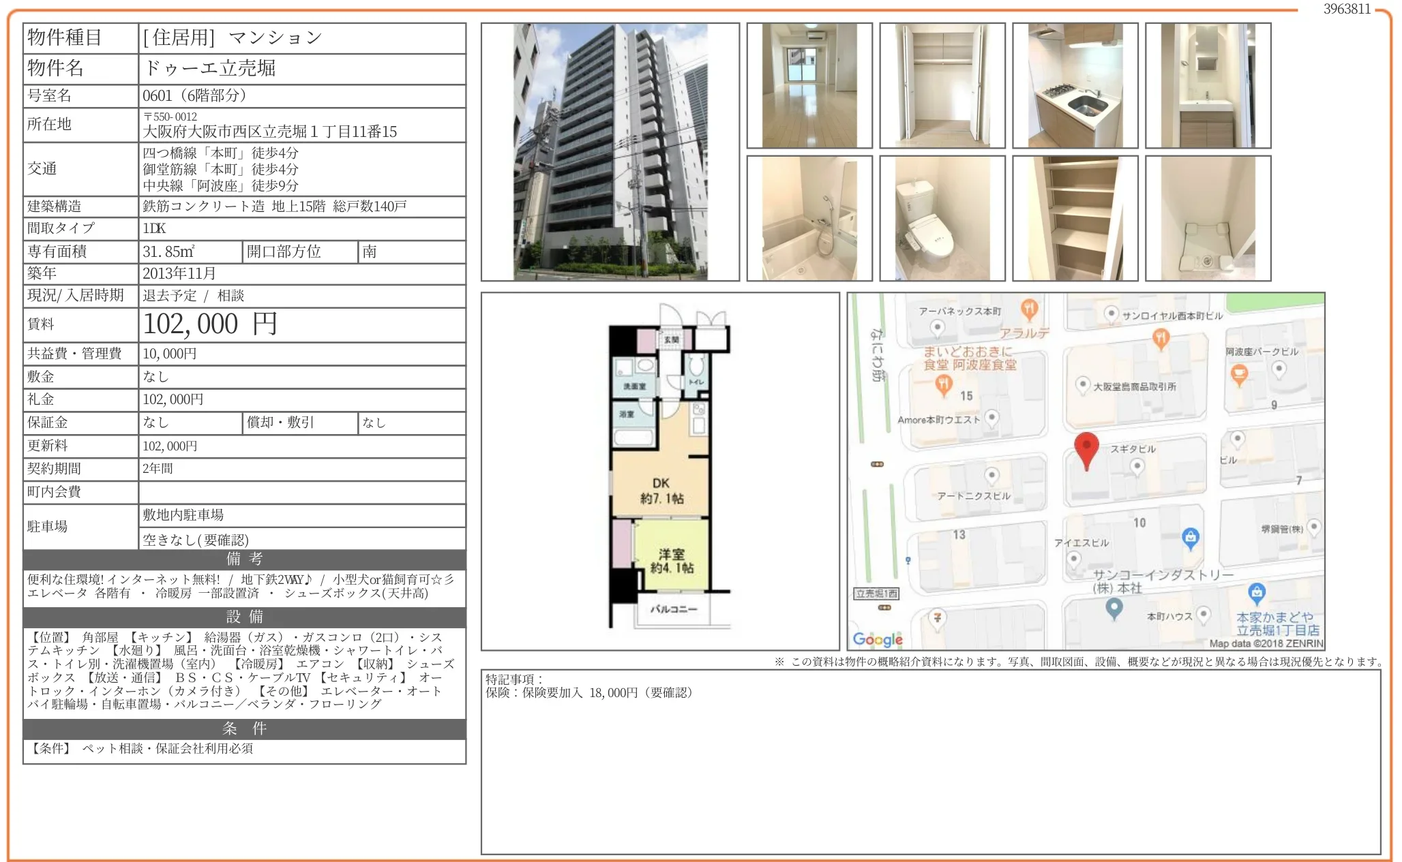Open the shoe shelf photo thumbnail
Image resolution: width=1402 pixels, height=862 pixels.
[x=1075, y=218]
